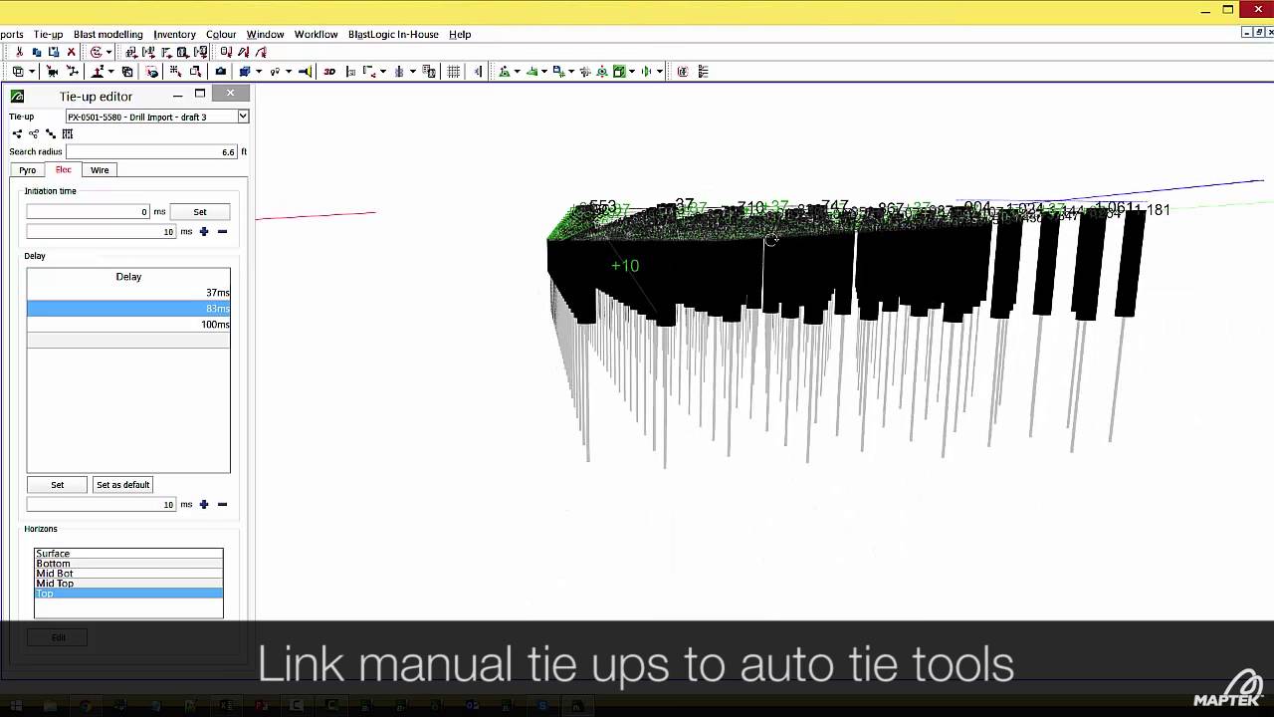Select the Elec tab

point(64,169)
